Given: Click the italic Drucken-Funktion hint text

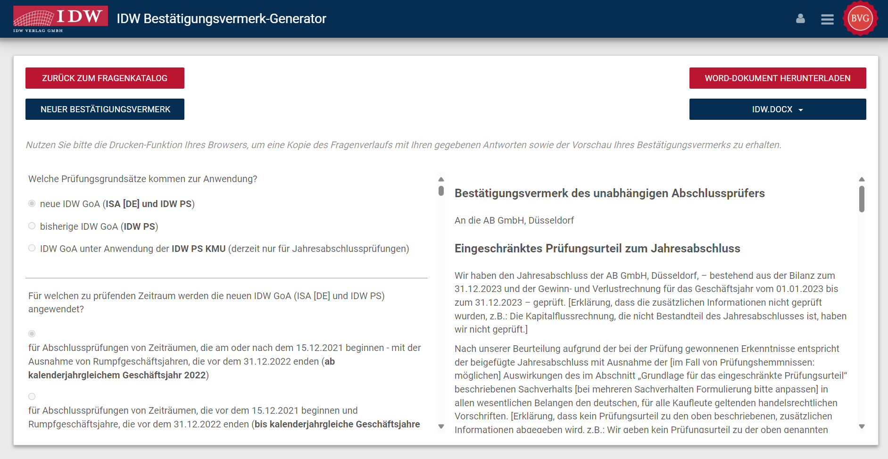Looking at the screenshot, I should [403, 145].
